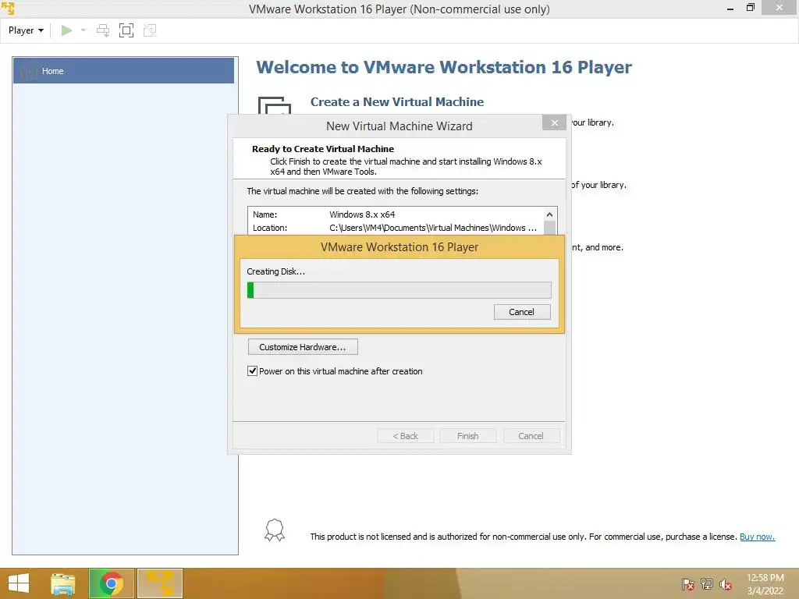The width and height of the screenshot is (799, 599).
Task: Minimize the VMware Player window
Action: [x=730, y=8]
